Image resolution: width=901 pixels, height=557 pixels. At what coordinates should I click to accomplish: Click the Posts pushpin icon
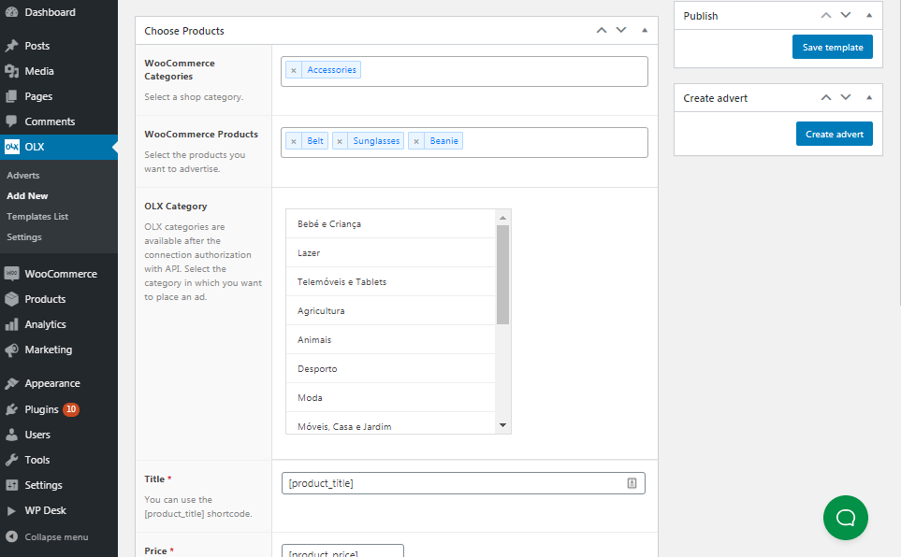11,46
